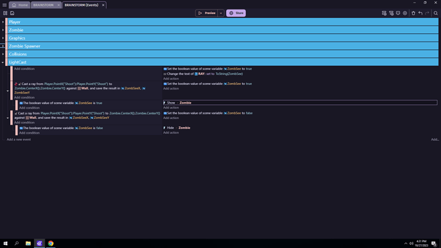Viewport: 441px width, 248px height.
Task: Select the BRAINSTORM (Events) tab
Action: tap(81, 5)
